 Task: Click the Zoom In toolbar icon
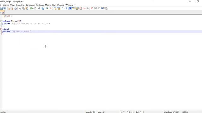[x=47, y=8]
